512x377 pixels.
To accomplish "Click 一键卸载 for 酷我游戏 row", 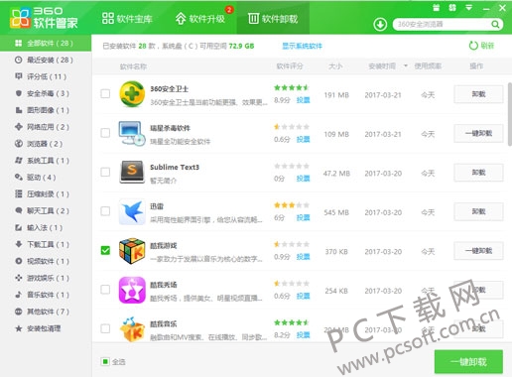I will click(478, 251).
